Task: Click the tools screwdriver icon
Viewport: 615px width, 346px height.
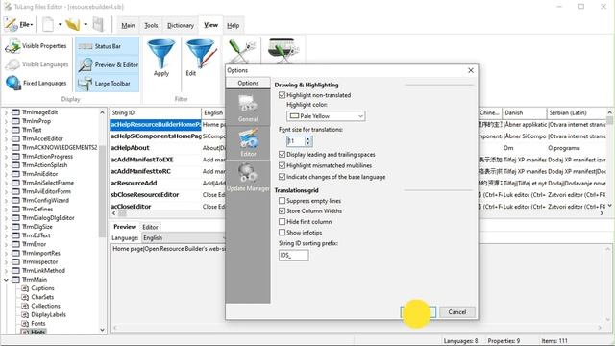Action: [241, 51]
